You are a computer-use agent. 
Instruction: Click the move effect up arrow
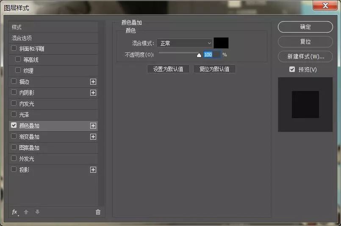tap(26, 212)
